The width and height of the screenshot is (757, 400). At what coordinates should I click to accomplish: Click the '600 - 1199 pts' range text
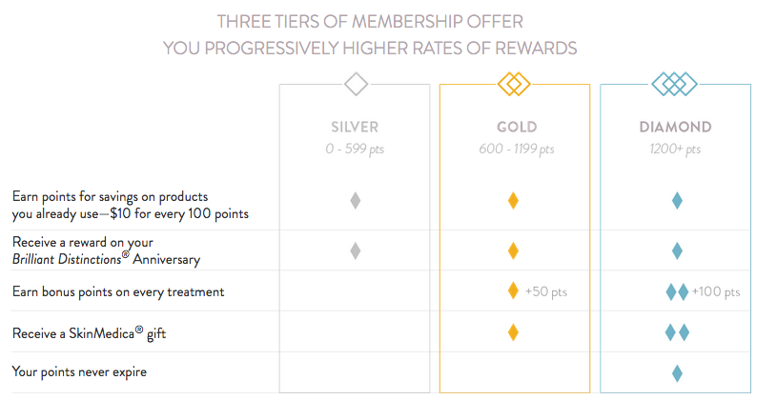click(x=516, y=150)
